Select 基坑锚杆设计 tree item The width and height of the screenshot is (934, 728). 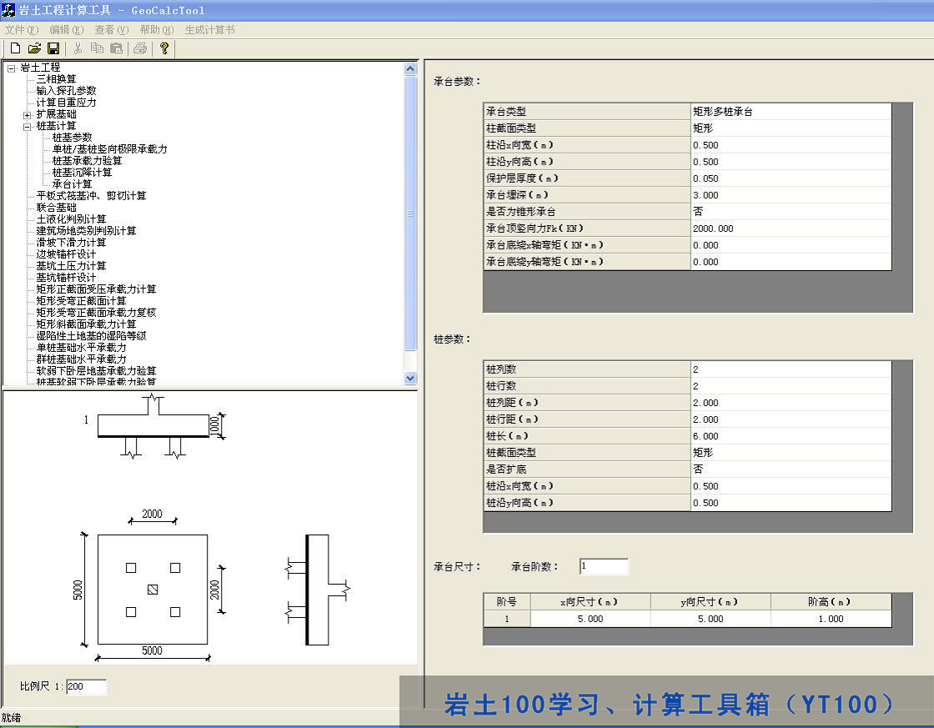pos(66,278)
